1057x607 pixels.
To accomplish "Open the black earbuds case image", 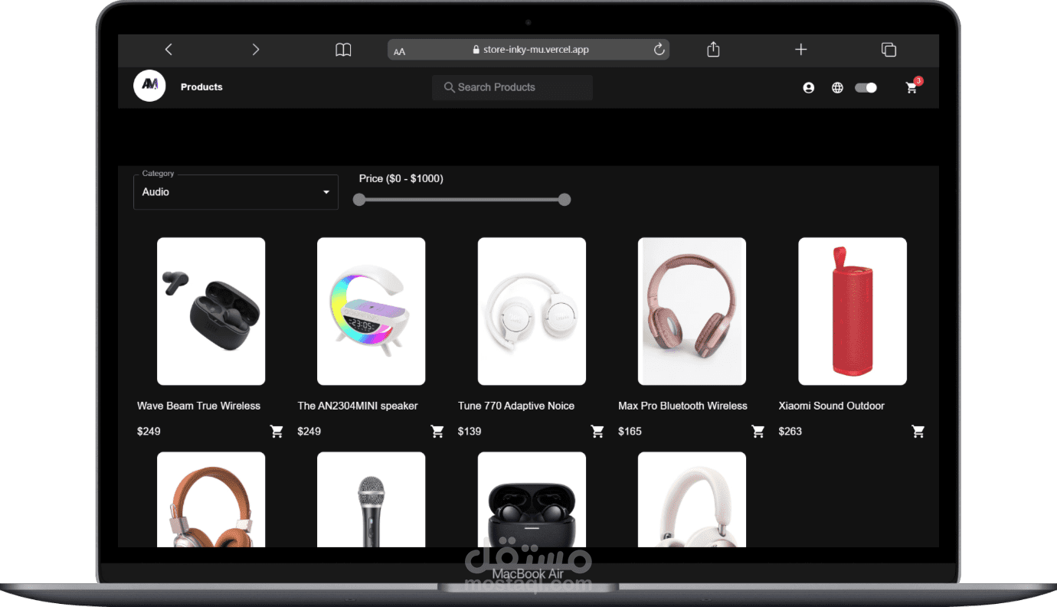I will click(x=532, y=499).
